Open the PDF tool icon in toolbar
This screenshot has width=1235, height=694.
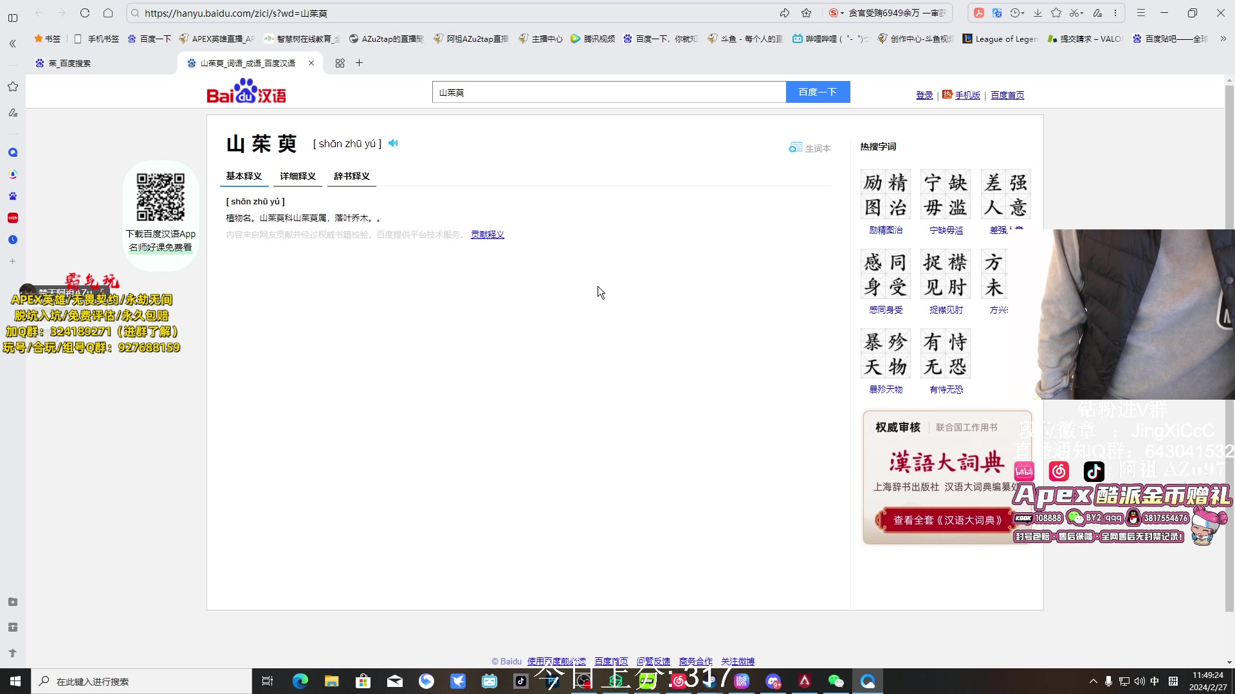click(978, 13)
